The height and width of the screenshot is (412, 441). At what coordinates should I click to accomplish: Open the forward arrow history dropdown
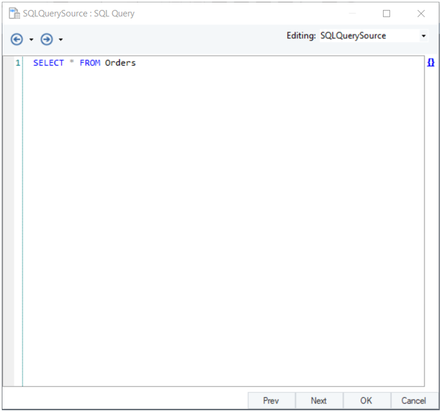tap(61, 40)
